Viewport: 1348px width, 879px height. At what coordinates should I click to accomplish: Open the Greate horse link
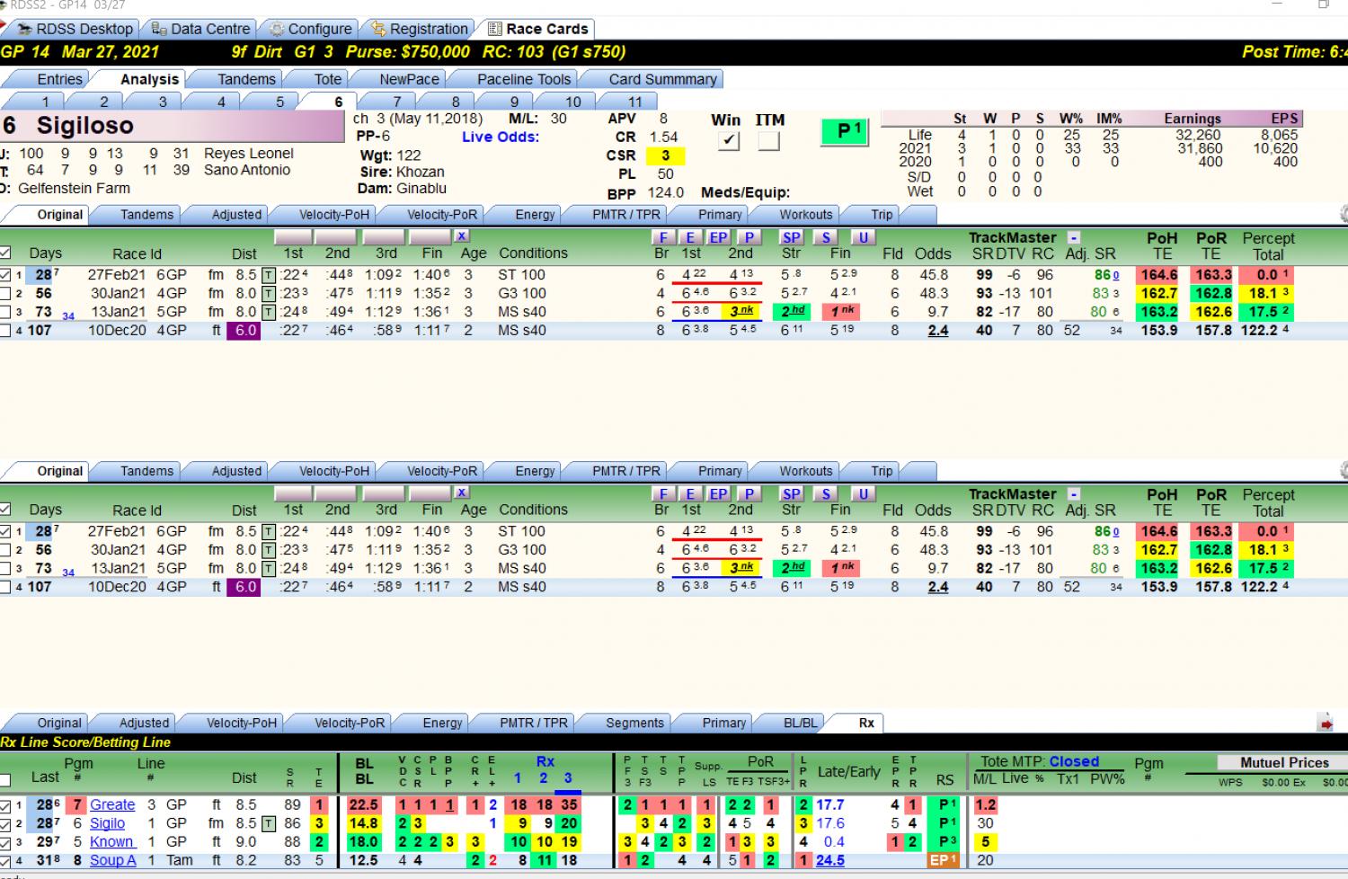112,805
